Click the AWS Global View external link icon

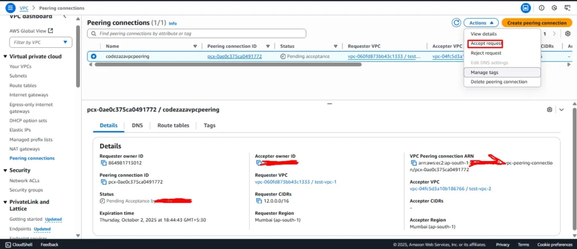[x=51, y=30]
